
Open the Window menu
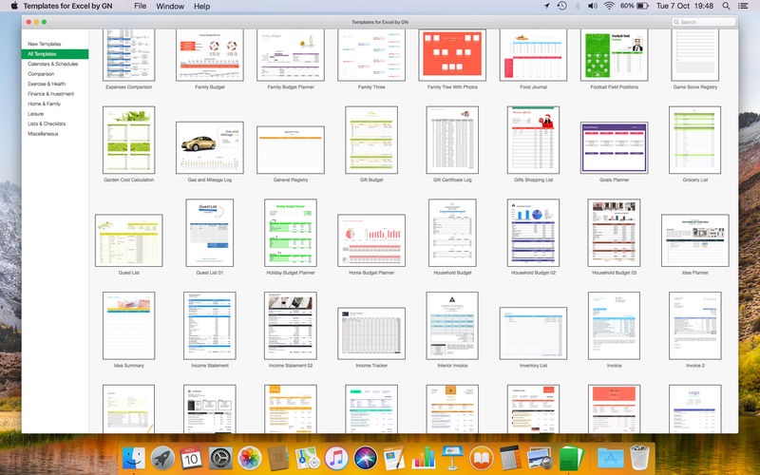[170, 7]
